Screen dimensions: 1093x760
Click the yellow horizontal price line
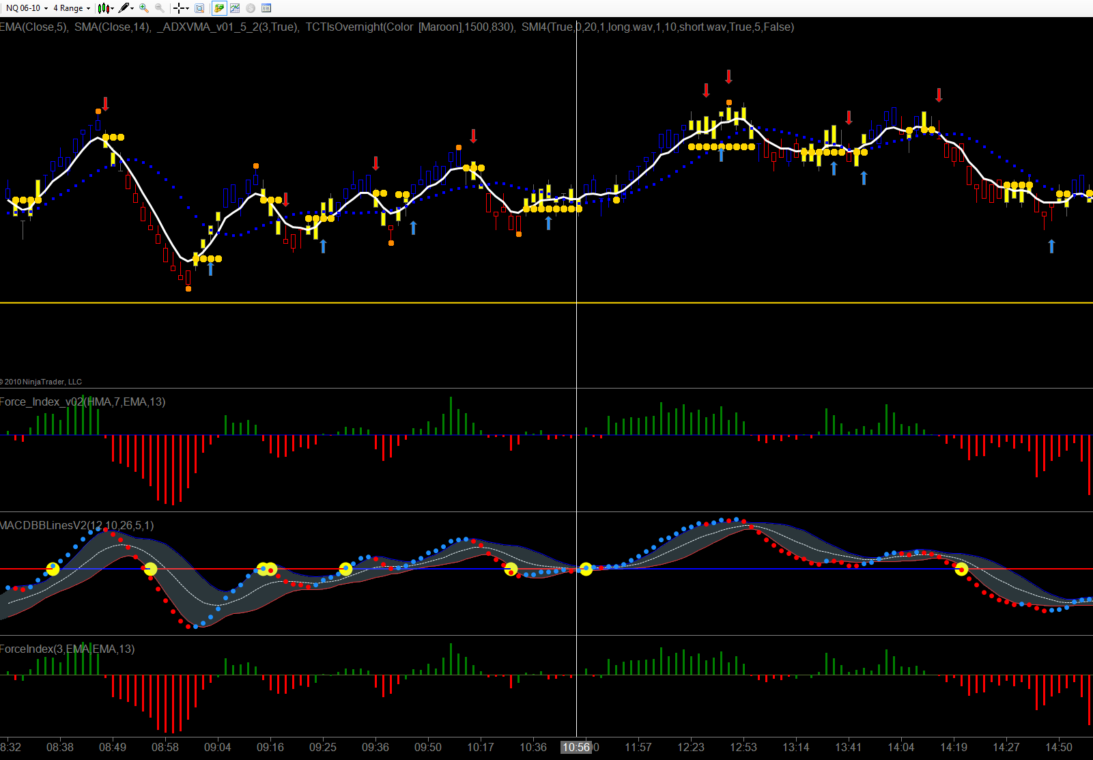click(546, 302)
